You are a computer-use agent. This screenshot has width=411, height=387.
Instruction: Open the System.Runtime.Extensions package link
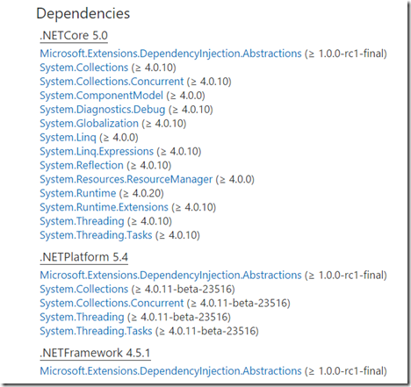(x=104, y=207)
